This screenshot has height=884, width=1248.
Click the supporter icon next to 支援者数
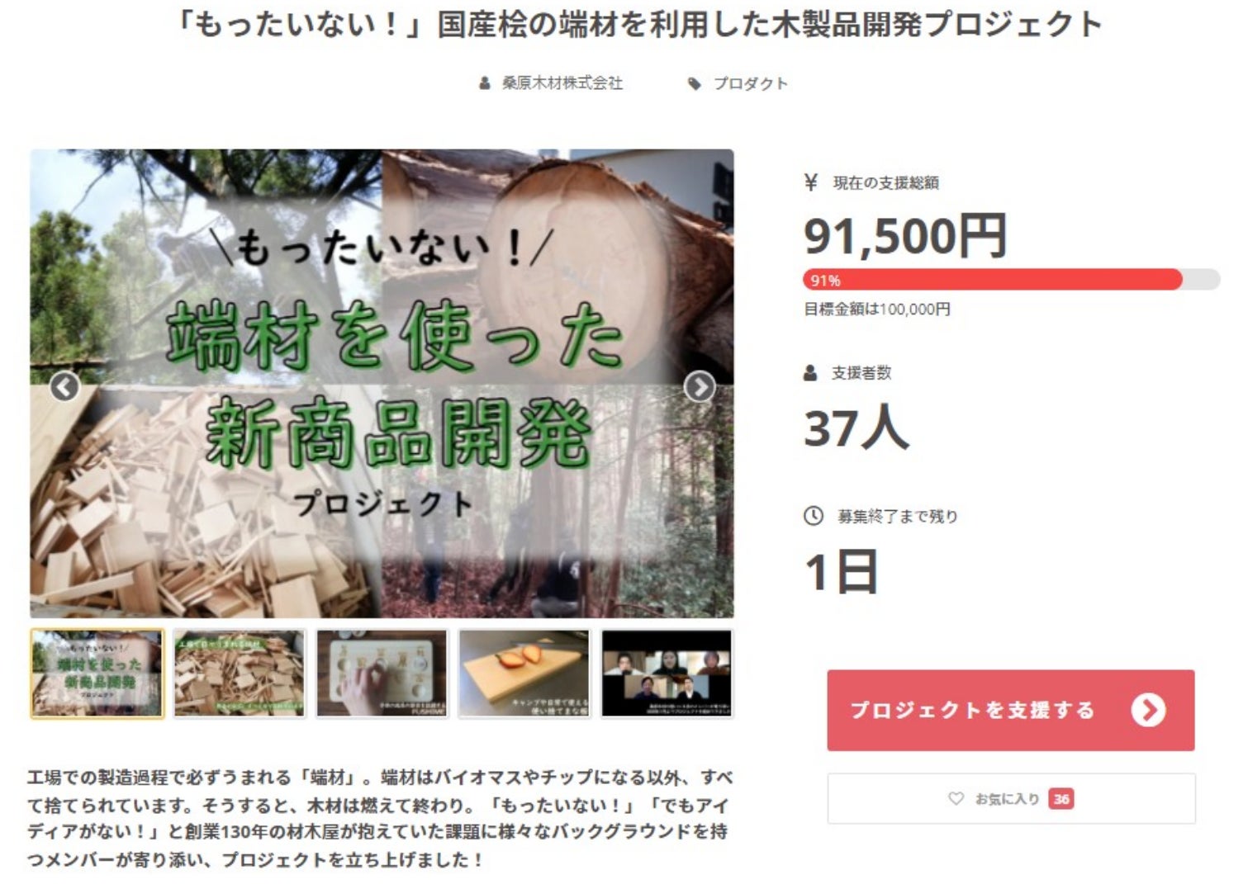[810, 372]
